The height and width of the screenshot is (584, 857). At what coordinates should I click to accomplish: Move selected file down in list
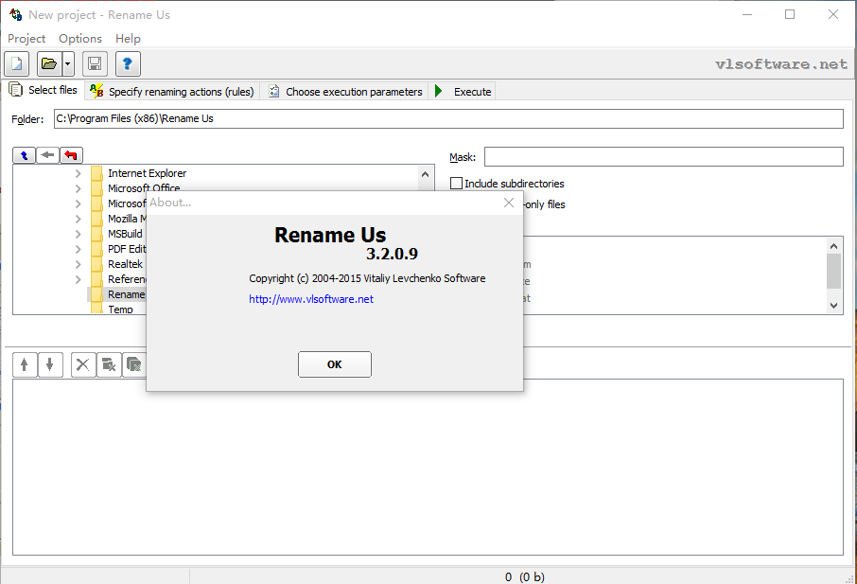[x=50, y=364]
